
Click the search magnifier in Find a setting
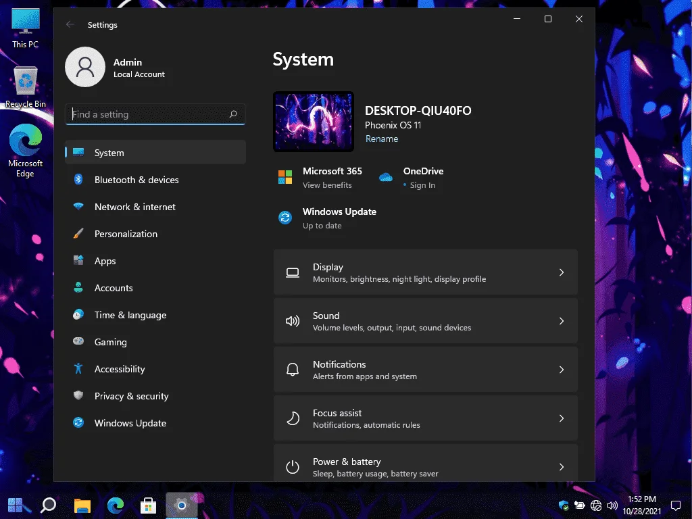coord(233,114)
